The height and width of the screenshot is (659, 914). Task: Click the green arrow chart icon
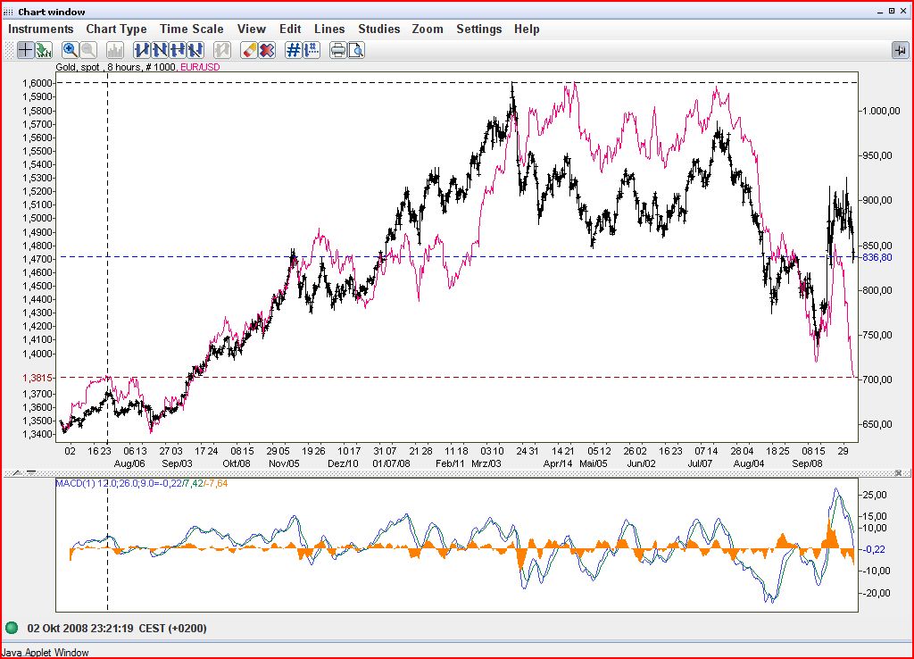(x=44, y=50)
